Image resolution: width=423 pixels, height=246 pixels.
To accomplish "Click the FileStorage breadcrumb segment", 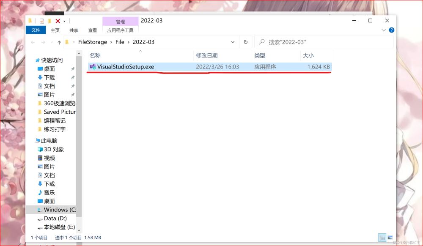I will coord(93,42).
